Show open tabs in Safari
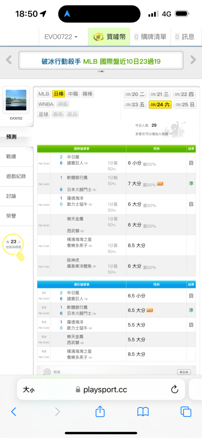The image size is (202, 438). point(186,411)
